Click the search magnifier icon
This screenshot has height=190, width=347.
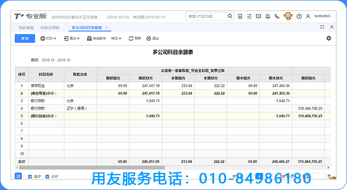tap(230, 16)
